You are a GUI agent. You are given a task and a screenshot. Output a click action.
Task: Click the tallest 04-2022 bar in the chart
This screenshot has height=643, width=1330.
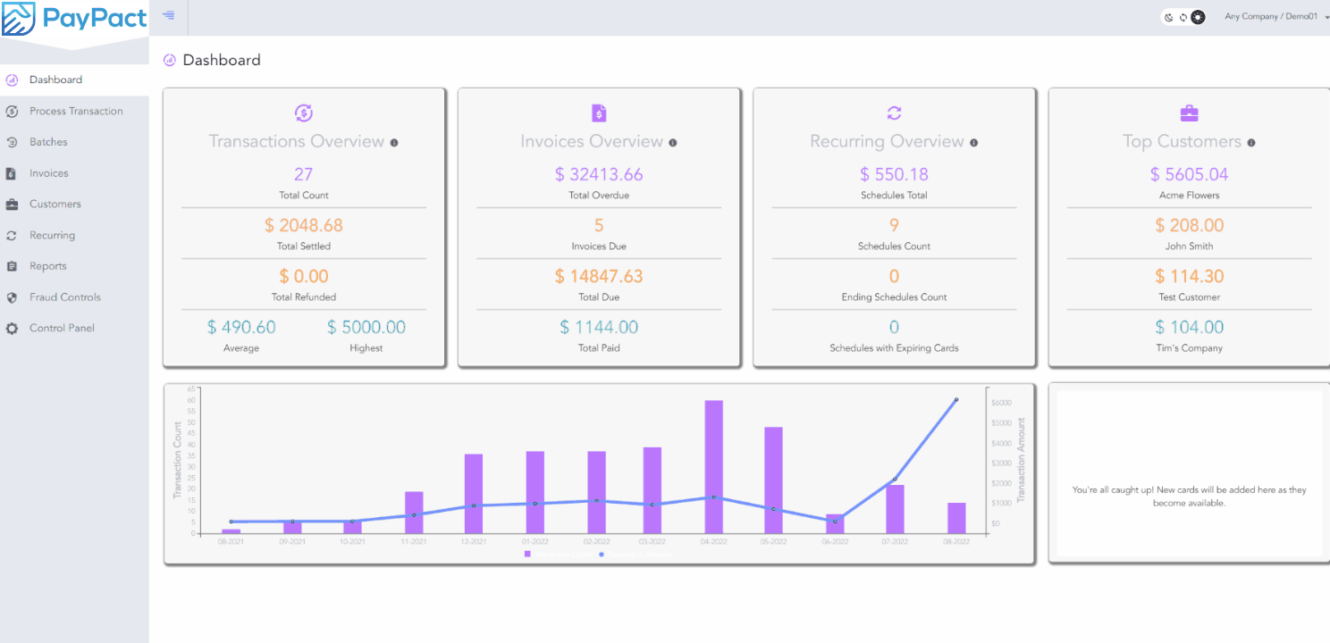coord(713,464)
